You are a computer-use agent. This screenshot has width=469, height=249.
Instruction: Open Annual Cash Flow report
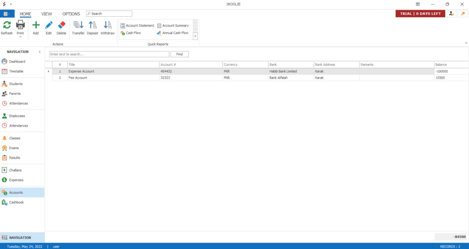pos(173,33)
